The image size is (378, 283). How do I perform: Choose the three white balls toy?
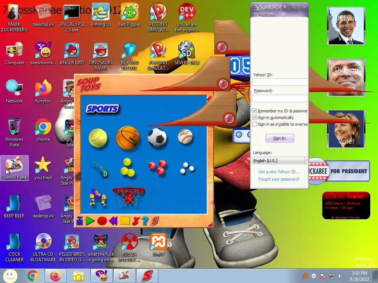coord(187,168)
